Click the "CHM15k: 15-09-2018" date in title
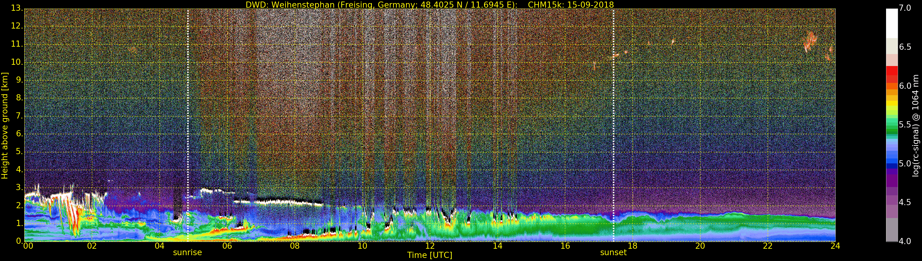 click(x=570, y=5)
